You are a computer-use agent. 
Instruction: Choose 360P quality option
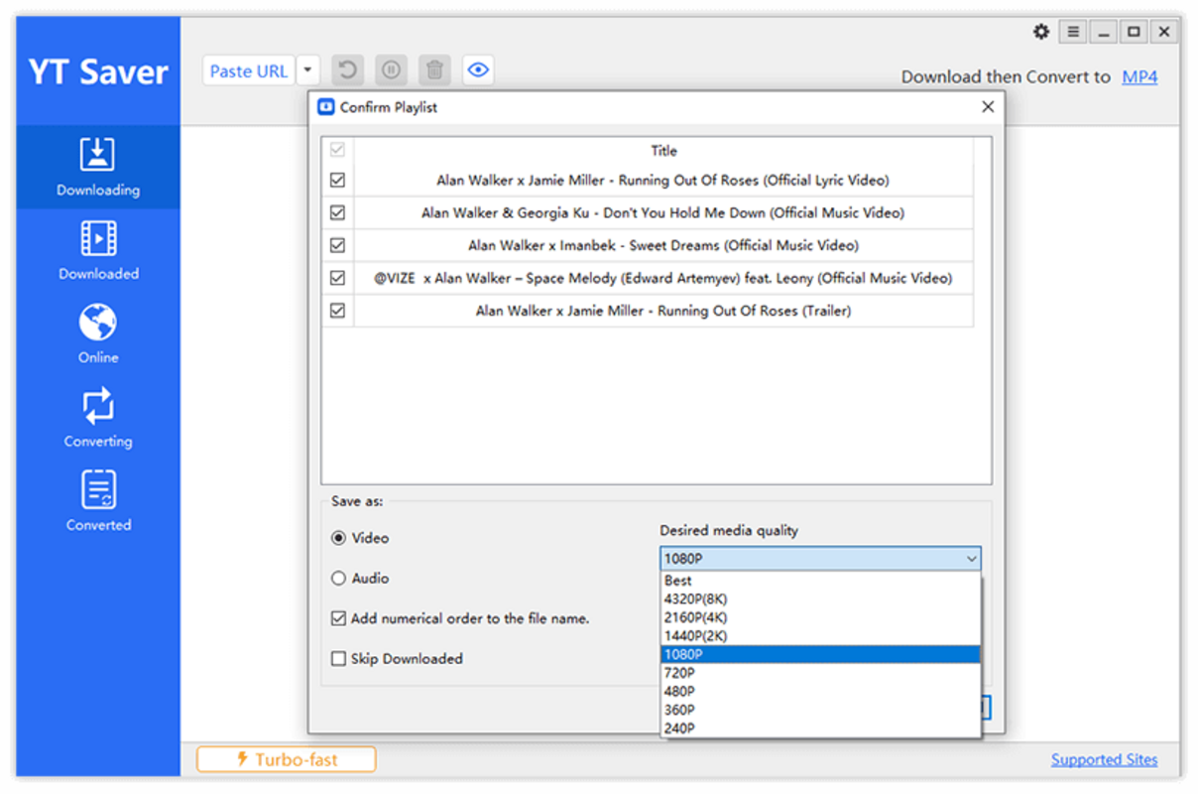pyautogui.click(x=820, y=710)
